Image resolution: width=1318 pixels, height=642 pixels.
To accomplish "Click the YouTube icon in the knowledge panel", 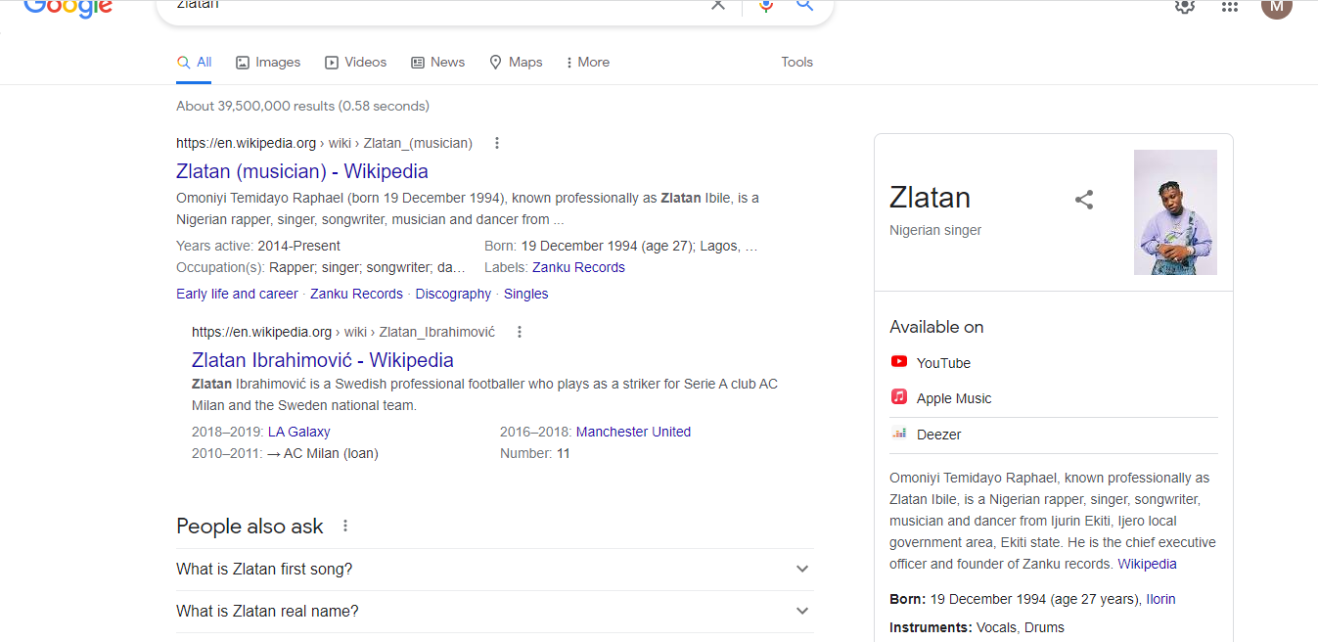I will (899, 361).
